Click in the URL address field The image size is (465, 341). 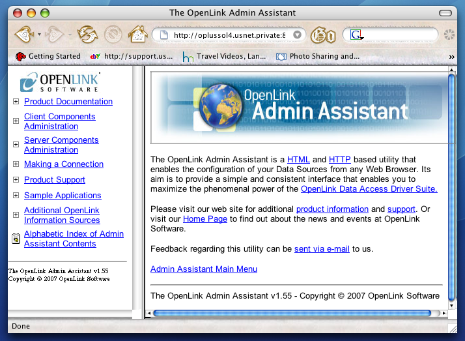pyautogui.click(x=228, y=35)
